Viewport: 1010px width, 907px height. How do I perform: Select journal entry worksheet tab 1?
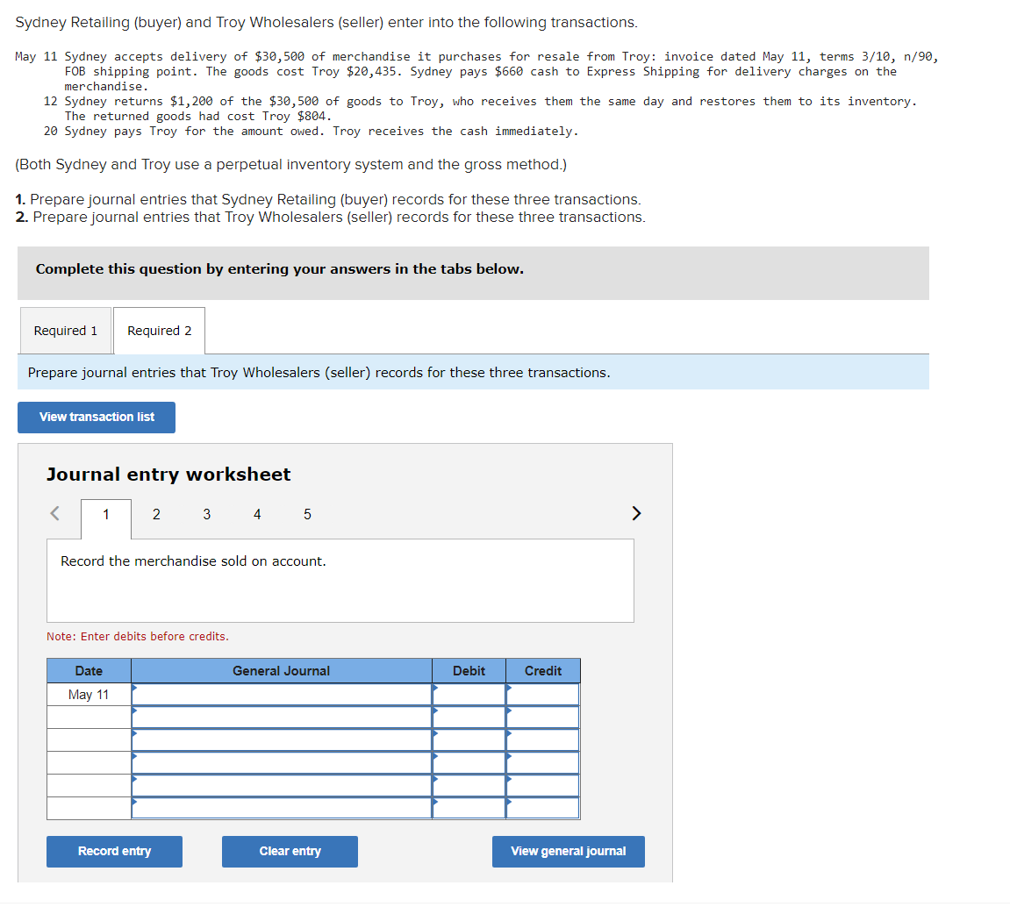(x=106, y=515)
